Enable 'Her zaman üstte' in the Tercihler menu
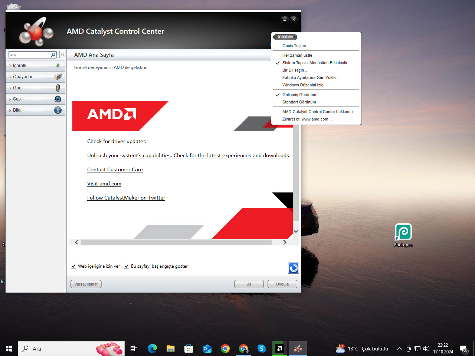Viewport: 475px width, 356px height. click(x=297, y=55)
